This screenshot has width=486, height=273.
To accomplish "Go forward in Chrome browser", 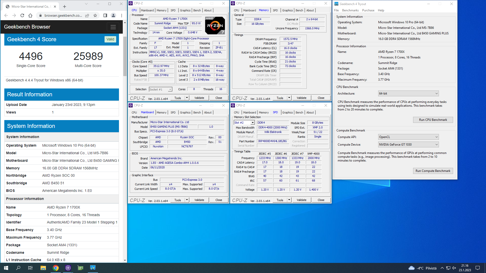I will [14, 15].
